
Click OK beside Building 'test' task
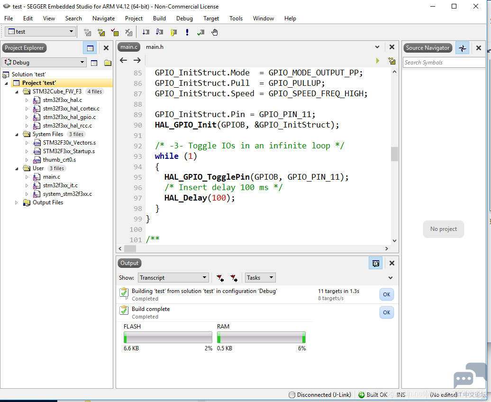click(386, 294)
